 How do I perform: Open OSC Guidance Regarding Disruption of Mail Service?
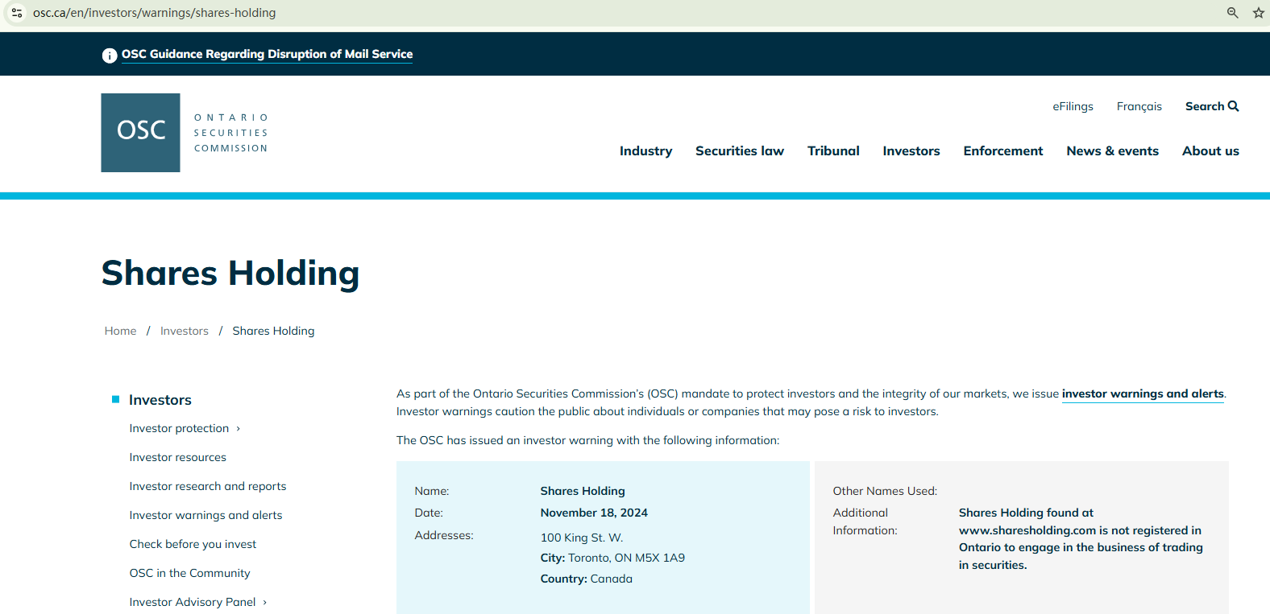(x=267, y=54)
